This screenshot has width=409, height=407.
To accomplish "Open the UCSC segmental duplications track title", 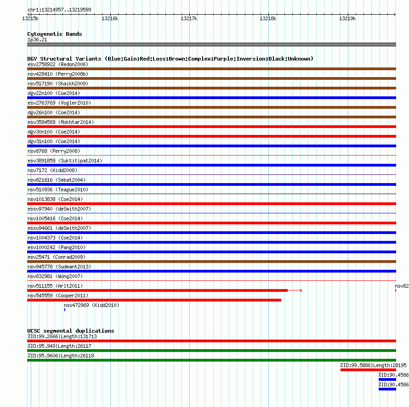I will pyautogui.click(x=71, y=331).
